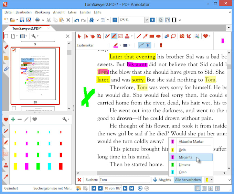The height and width of the screenshot is (194, 234).
Task: Open the attachments paperclip sidebar tab
Action: 6,69
